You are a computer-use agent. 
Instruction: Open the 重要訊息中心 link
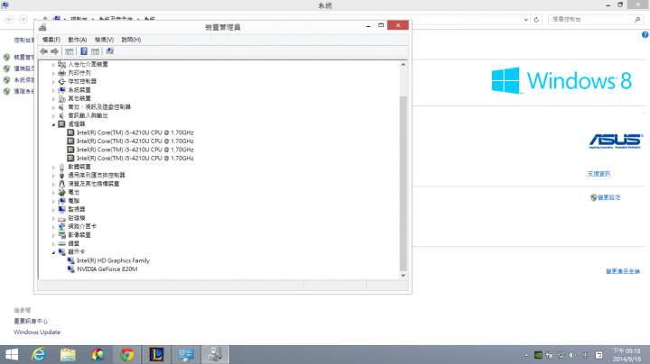(31, 321)
